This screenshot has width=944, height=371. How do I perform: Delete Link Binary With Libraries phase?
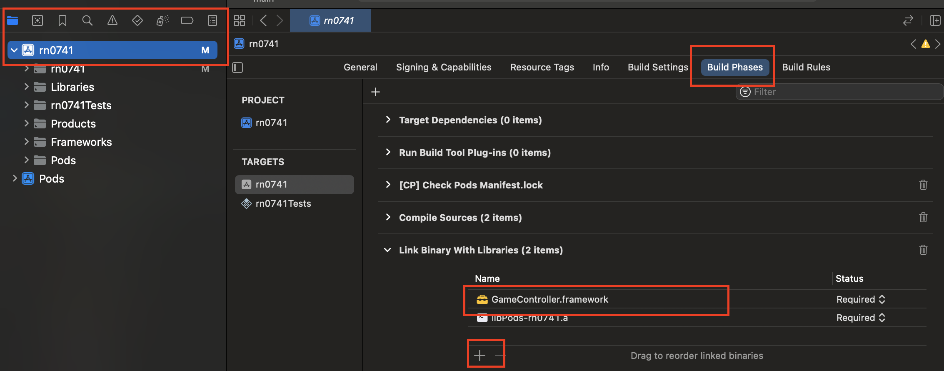click(923, 250)
